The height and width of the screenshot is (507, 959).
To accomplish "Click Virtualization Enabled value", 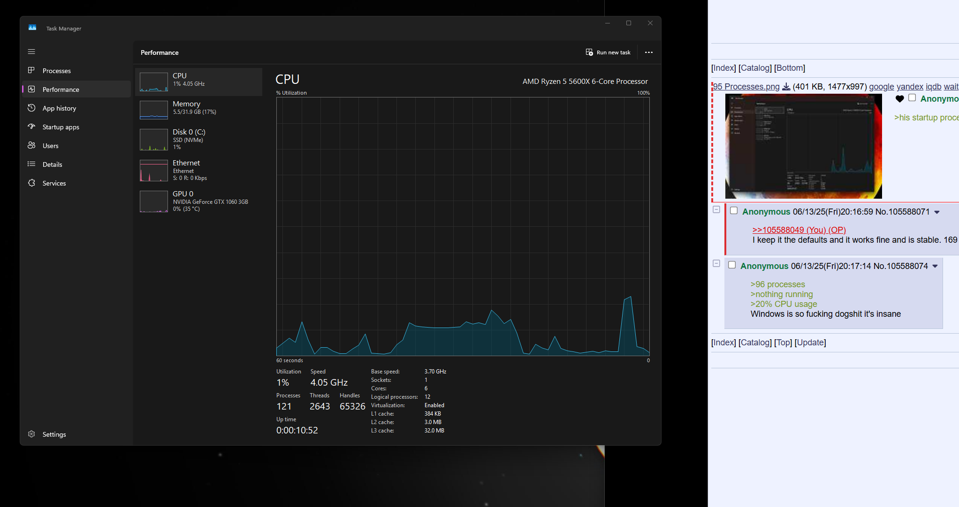I will pos(434,405).
